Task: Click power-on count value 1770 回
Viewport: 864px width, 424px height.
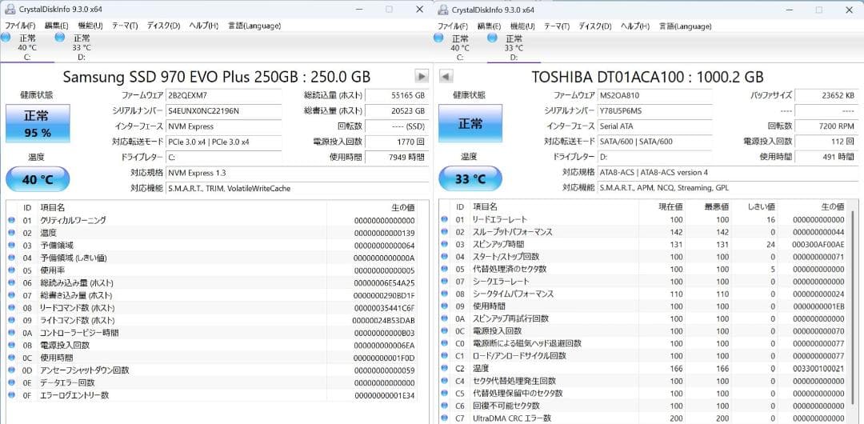Action: coord(396,142)
